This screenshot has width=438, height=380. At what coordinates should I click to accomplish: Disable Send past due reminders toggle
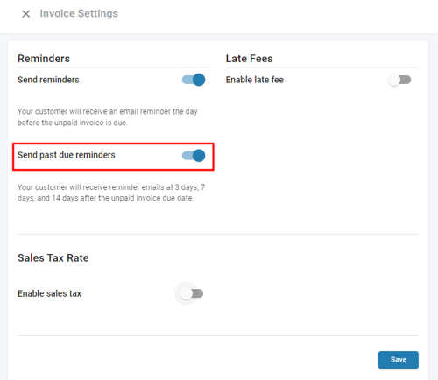coord(194,156)
